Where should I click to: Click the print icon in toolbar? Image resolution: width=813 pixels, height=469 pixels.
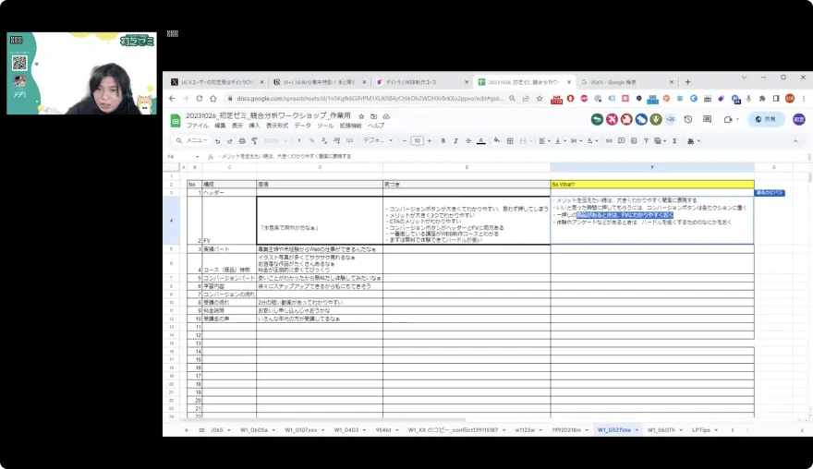click(x=242, y=141)
